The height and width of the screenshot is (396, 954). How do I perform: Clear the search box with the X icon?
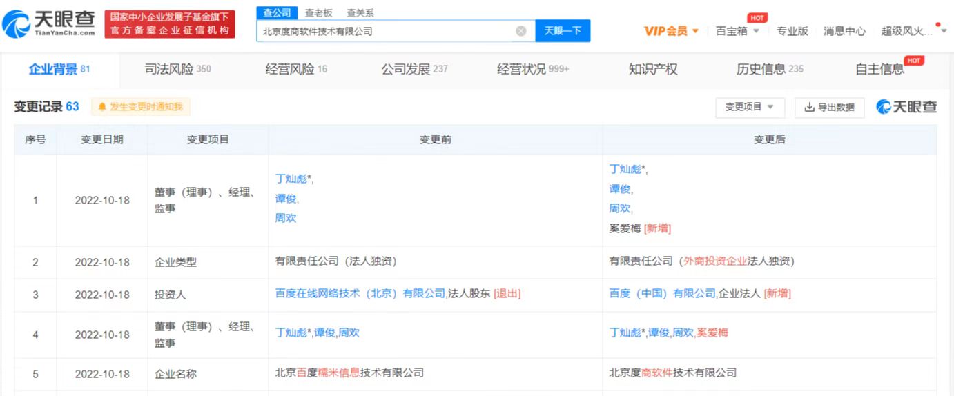click(521, 31)
